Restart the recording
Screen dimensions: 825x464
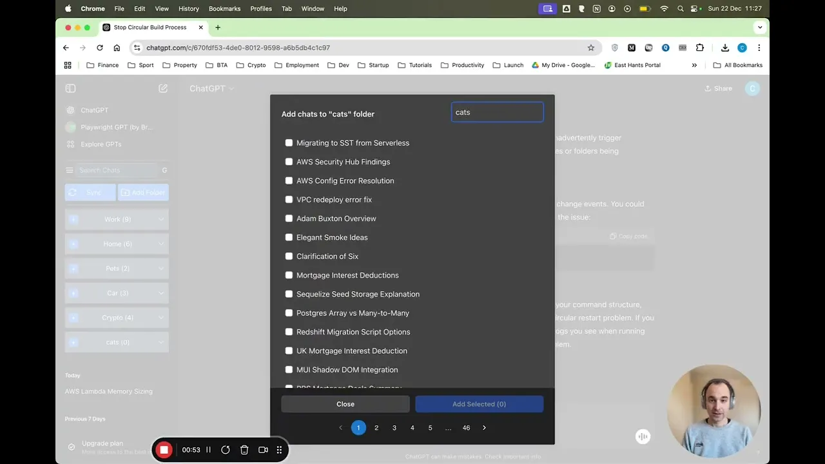tap(226, 450)
